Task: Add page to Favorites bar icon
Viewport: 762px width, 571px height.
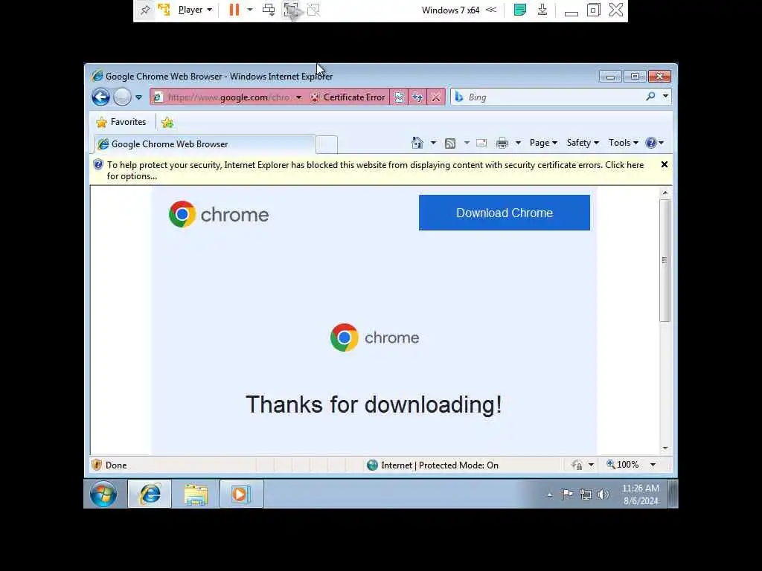Action: coord(167,123)
